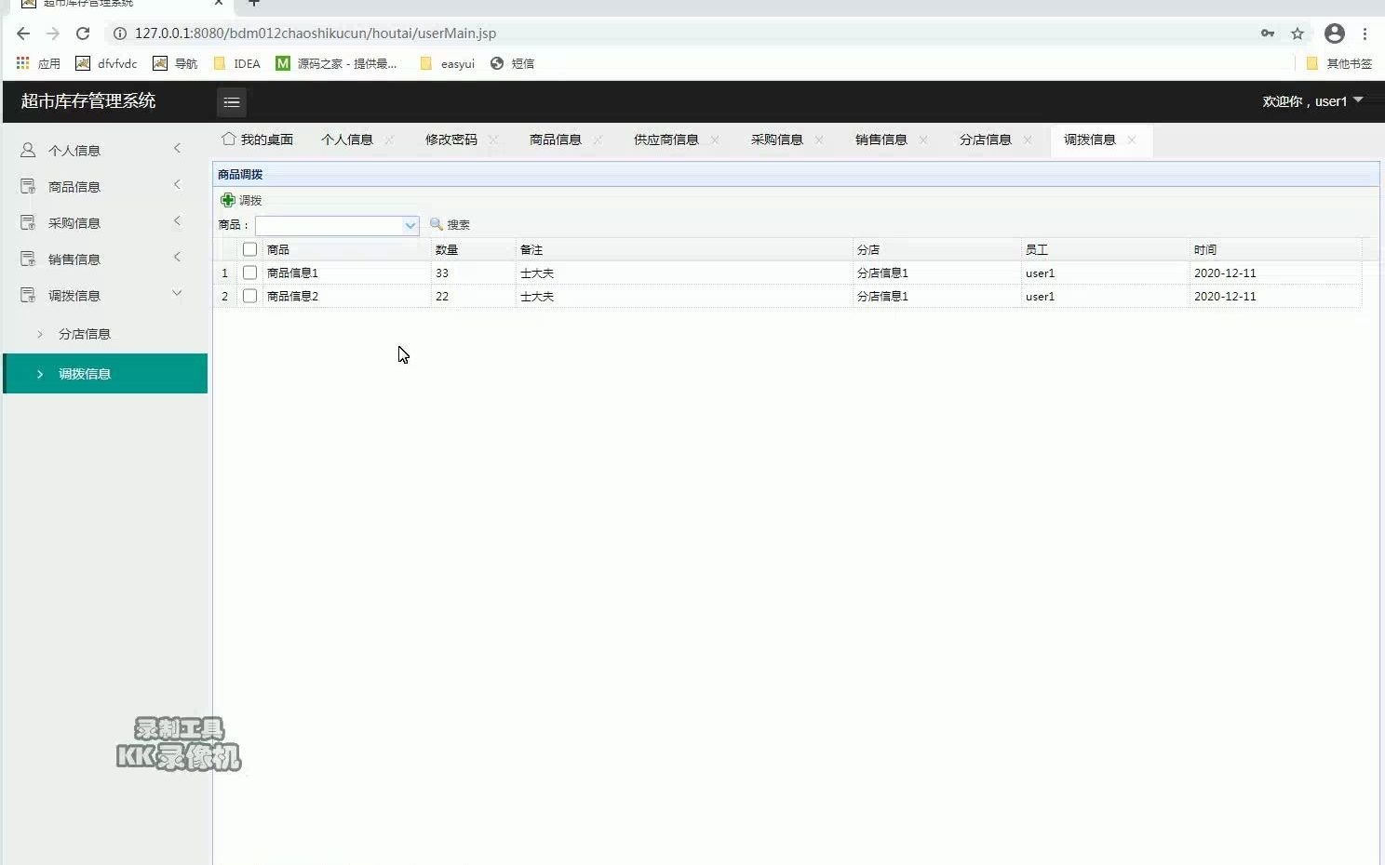The image size is (1385, 865).
Task: Select the quantity cell 22
Action: point(474,296)
